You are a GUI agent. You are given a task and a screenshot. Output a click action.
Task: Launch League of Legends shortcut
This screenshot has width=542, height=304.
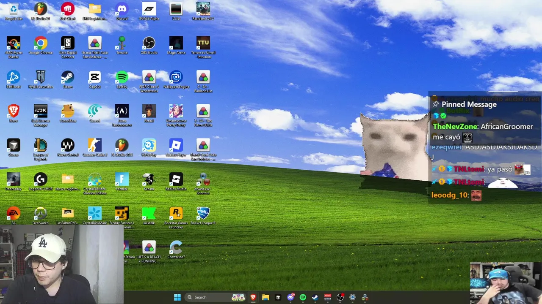point(41,150)
